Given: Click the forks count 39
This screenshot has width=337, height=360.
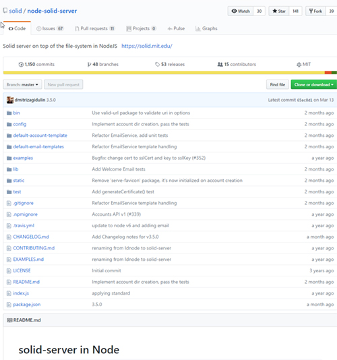Looking at the screenshot, I should click(x=331, y=11).
